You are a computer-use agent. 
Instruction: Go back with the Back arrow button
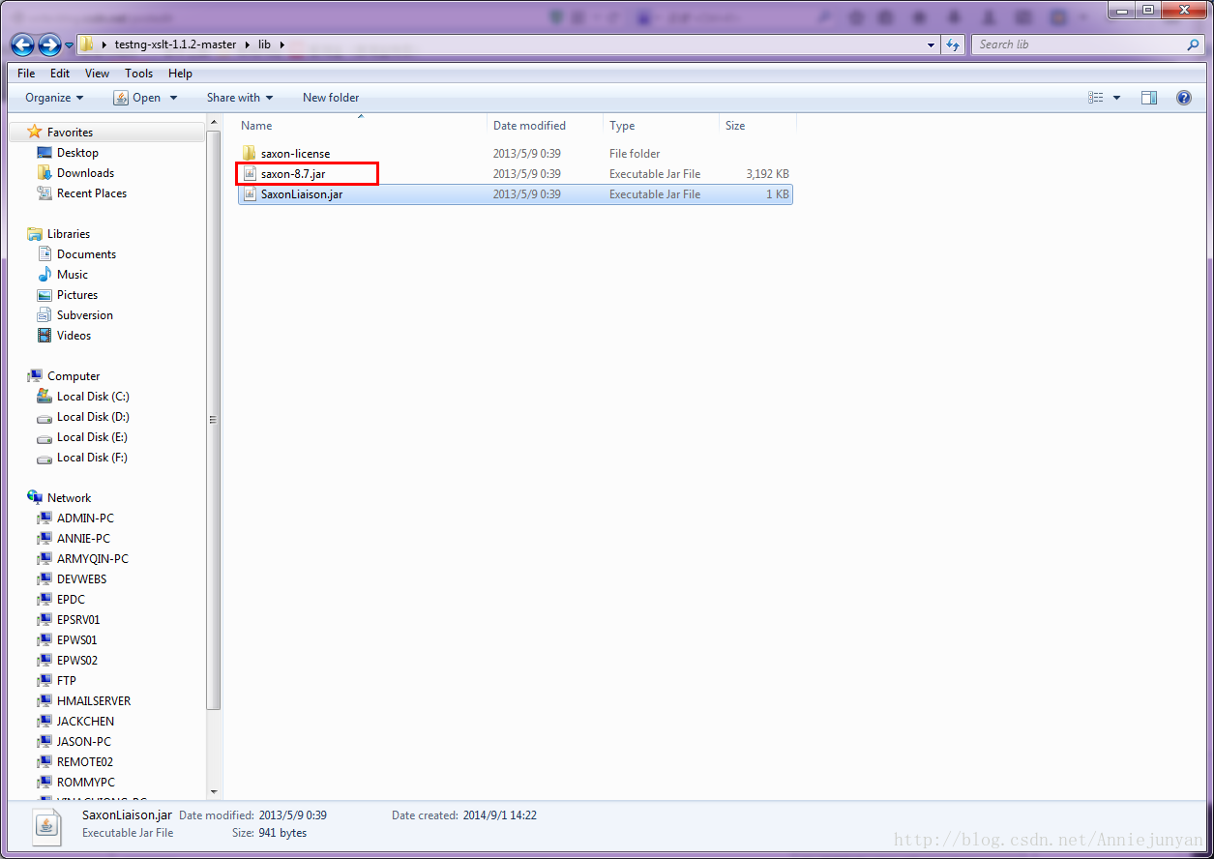(x=23, y=44)
